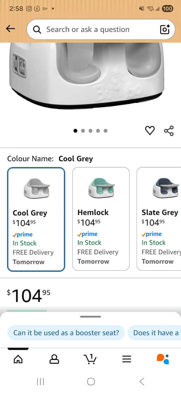Screen dimensions: 181x393
Task: Add product to wishlist heart
Action: pyautogui.click(x=150, y=131)
